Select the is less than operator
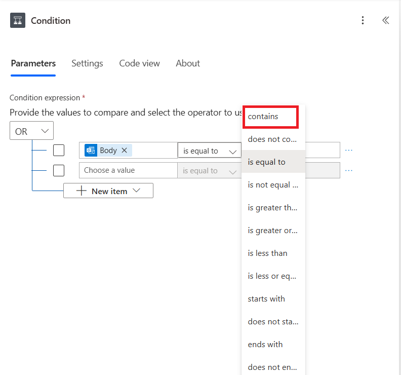Viewport: 401px width, 375px height. point(273,253)
